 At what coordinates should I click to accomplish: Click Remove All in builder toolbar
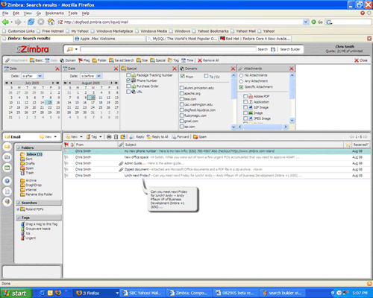coord(208,60)
